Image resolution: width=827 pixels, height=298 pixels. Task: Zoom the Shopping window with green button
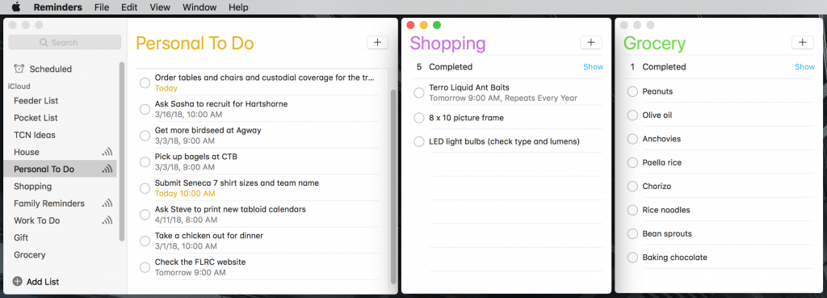(x=437, y=25)
